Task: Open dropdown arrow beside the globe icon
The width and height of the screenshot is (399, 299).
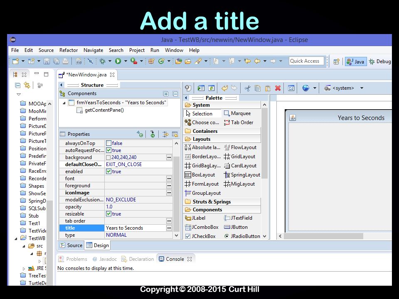Action: 315,88
